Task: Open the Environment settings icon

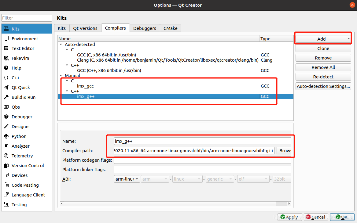Action: [x=6, y=39]
